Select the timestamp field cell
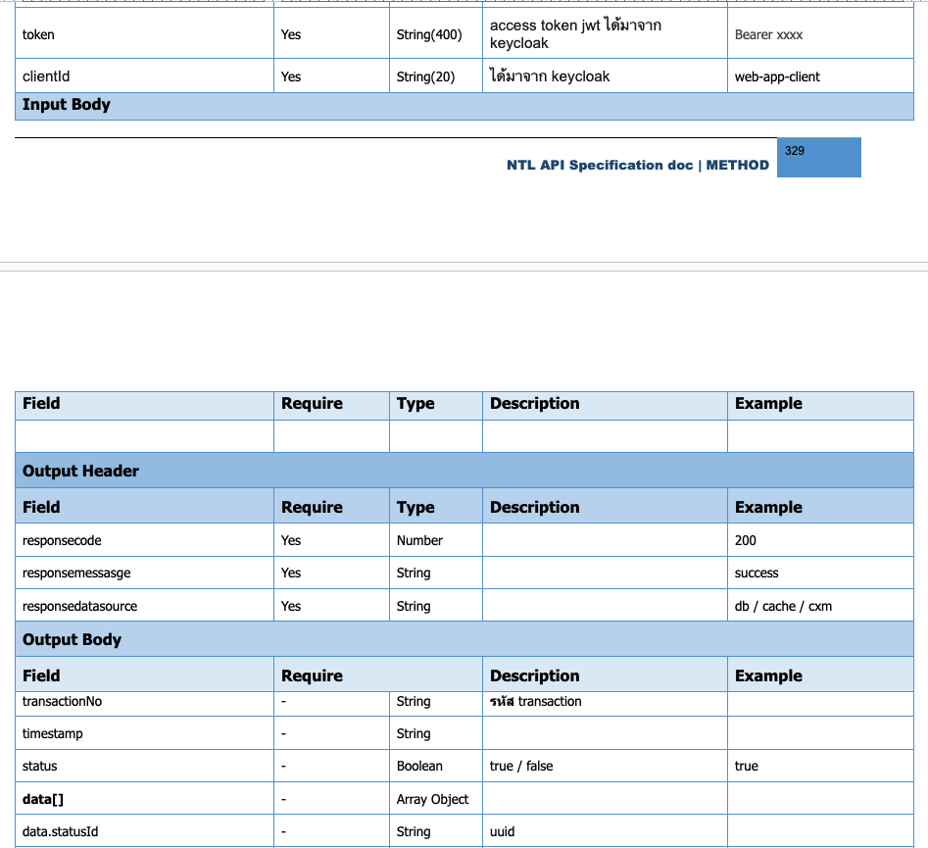 [54, 733]
